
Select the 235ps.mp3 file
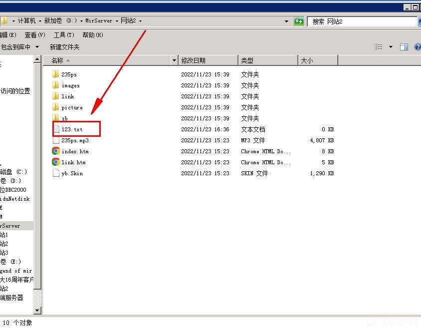[75, 140]
